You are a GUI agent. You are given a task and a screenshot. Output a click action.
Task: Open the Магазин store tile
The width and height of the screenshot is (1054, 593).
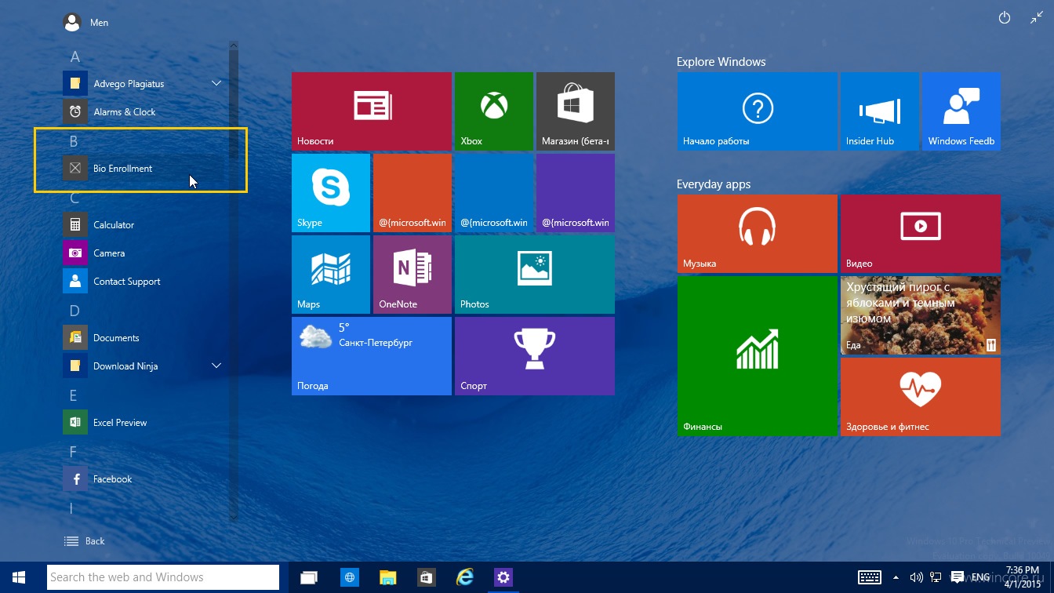click(x=576, y=111)
